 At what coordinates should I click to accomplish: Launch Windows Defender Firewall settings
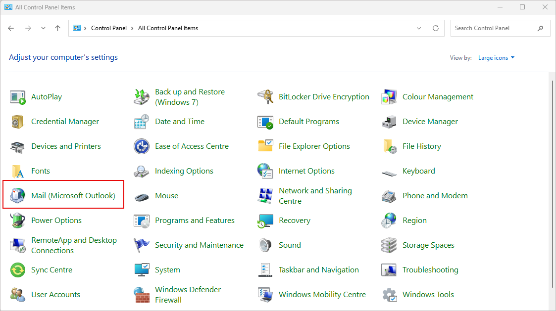(188, 294)
